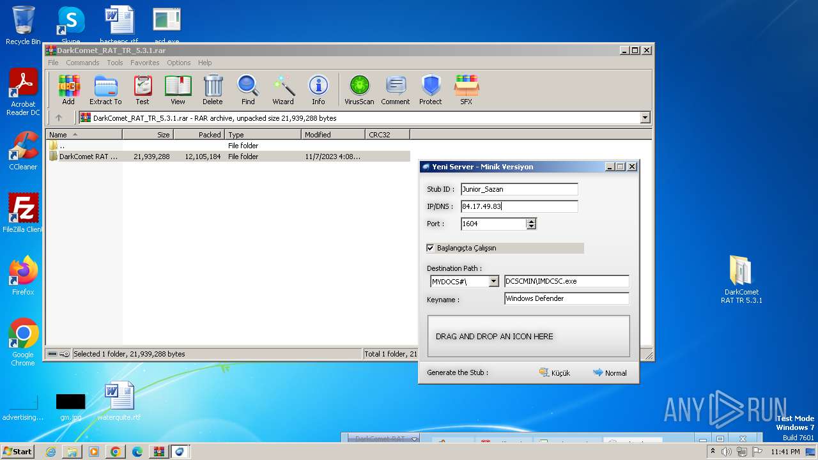This screenshot has height=460, width=818.
Task: Go up one level with arrow button
Action: [59, 118]
